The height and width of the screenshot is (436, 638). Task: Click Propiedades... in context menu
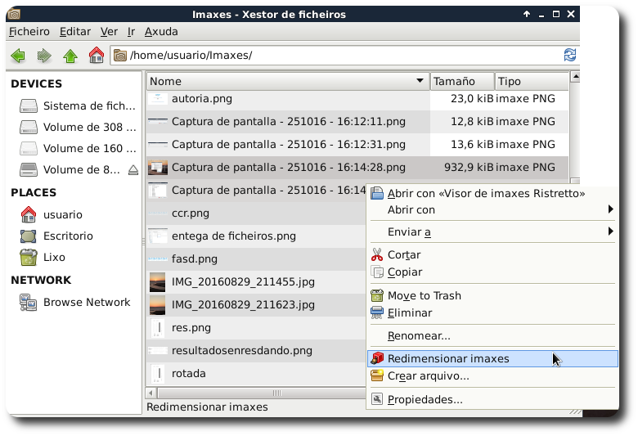[x=425, y=399]
